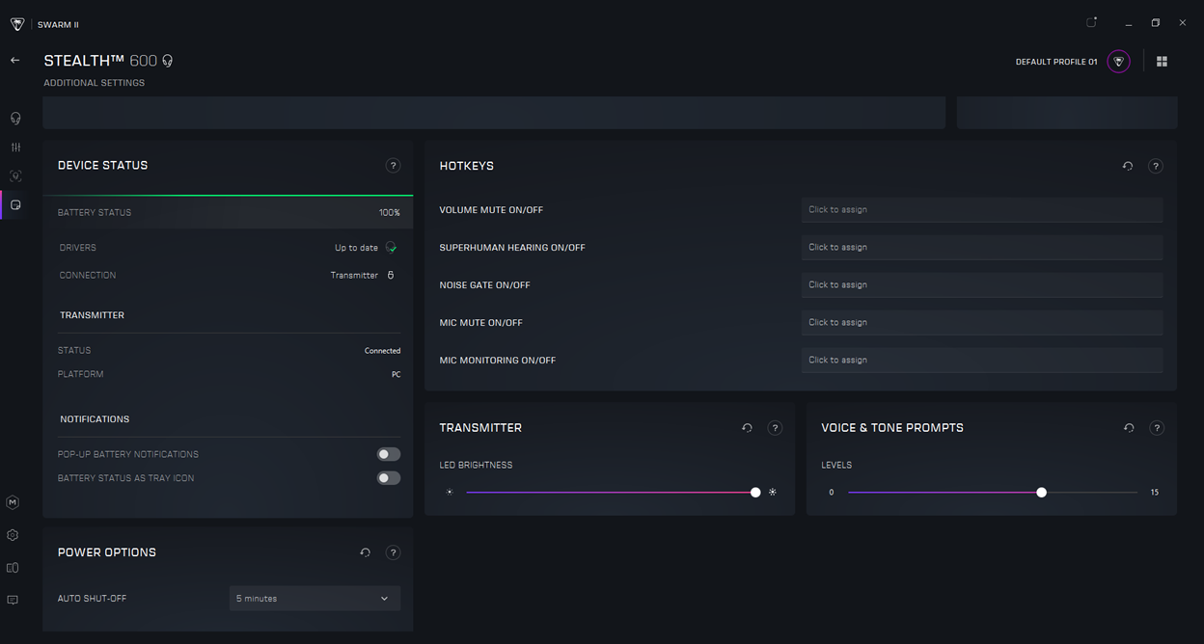Open the settings gear in sidebar
The height and width of the screenshot is (644, 1204).
[13, 535]
